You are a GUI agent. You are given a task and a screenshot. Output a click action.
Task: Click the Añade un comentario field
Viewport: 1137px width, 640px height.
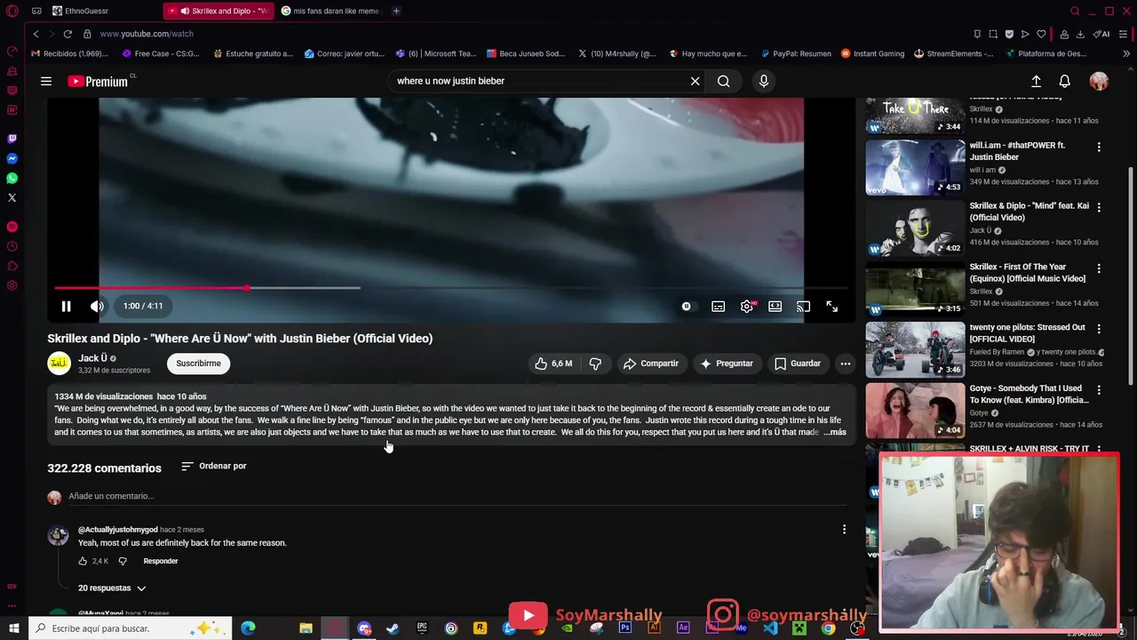[x=457, y=496]
